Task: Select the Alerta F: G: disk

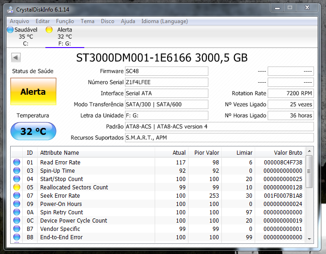Action: 65,36
